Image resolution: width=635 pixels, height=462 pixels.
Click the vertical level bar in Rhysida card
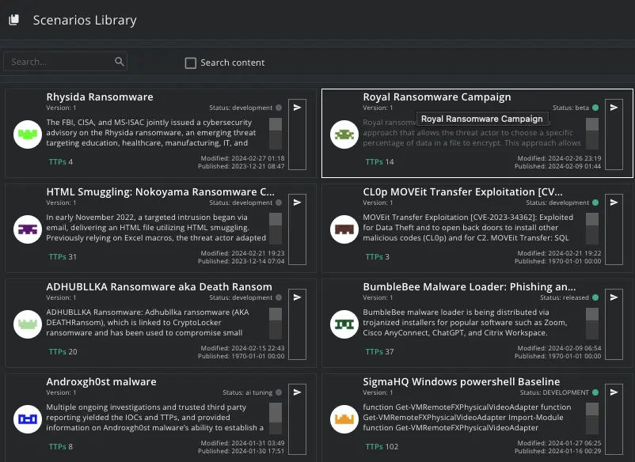[x=275, y=134]
